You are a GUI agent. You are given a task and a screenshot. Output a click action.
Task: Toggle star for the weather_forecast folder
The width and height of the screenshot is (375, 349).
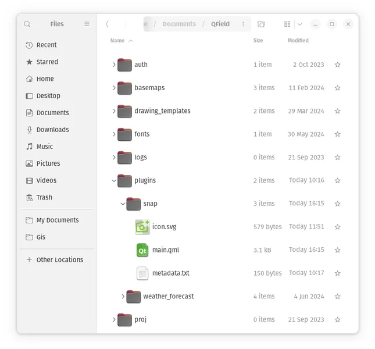pyautogui.click(x=337, y=297)
